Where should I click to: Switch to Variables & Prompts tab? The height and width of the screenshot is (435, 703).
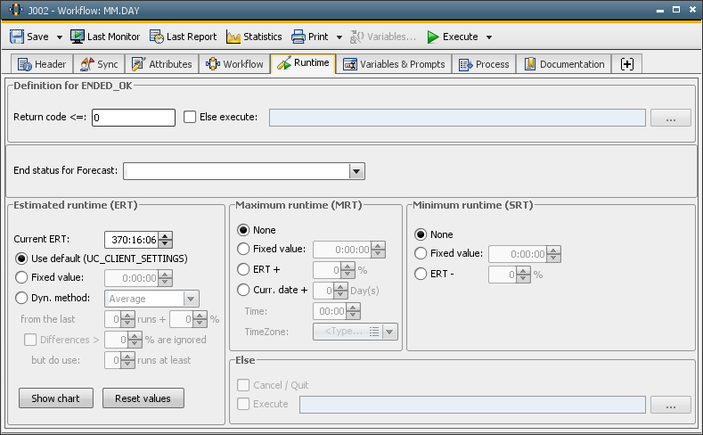tap(393, 64)
